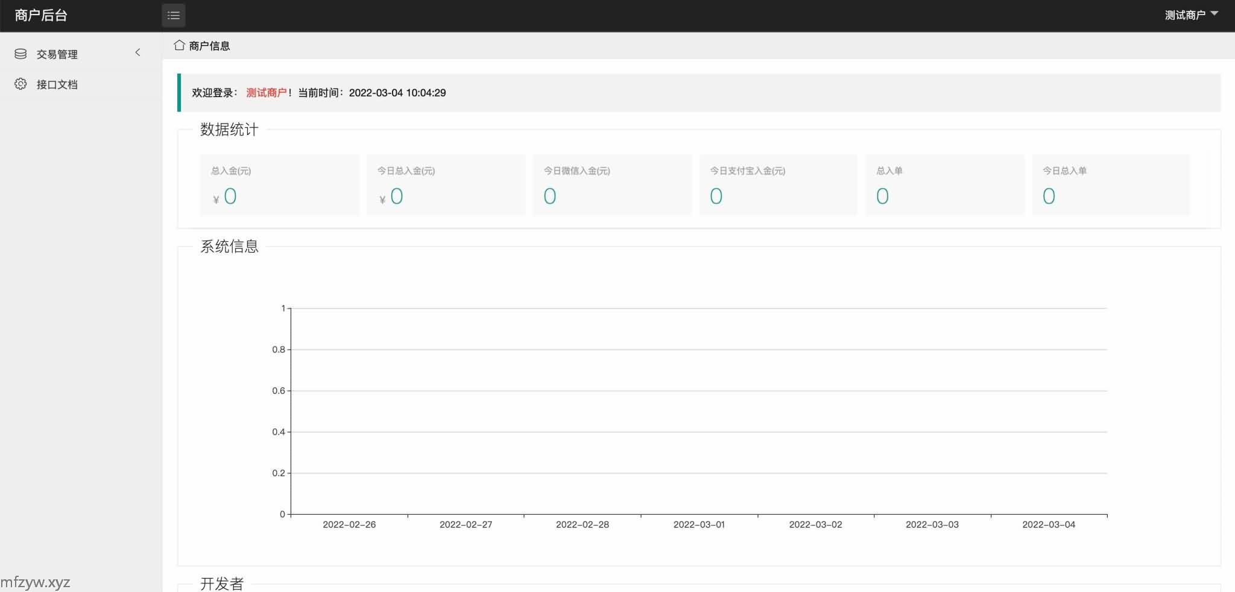Click the dropdown caret next to 测试商户

click(x=1214, y=13)
